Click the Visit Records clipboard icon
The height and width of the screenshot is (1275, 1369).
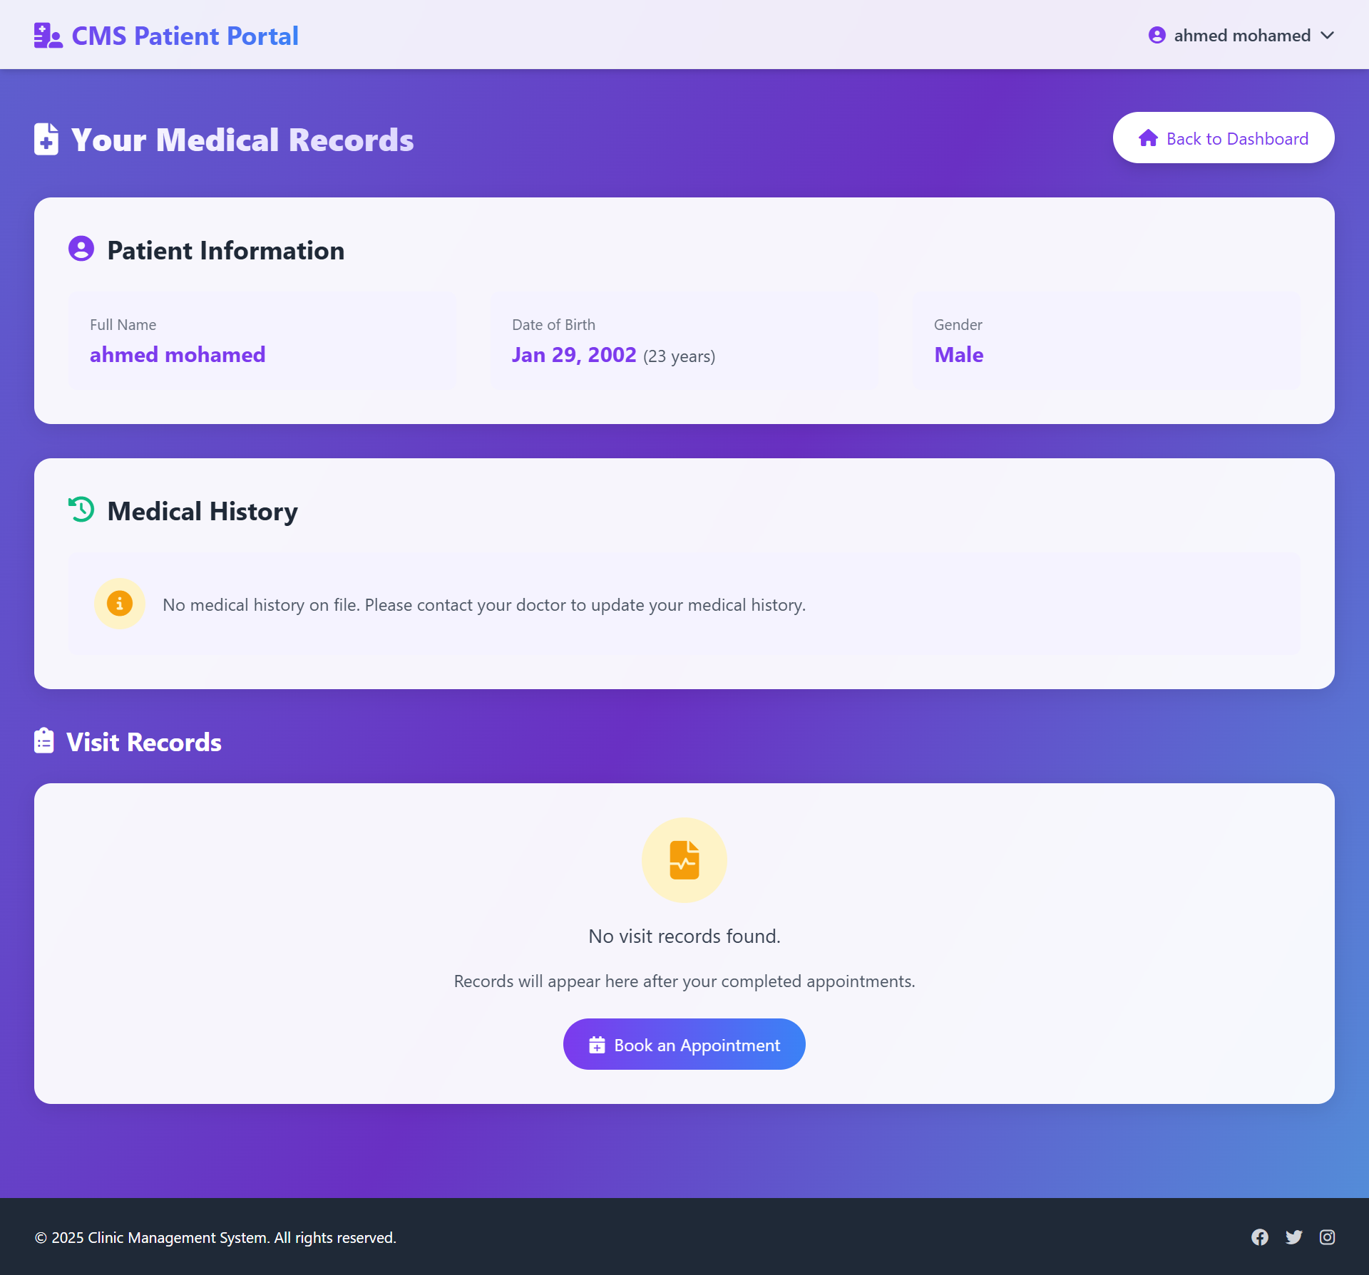tap(44, 740)
